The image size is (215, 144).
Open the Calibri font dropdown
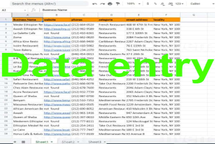[202, 4]
